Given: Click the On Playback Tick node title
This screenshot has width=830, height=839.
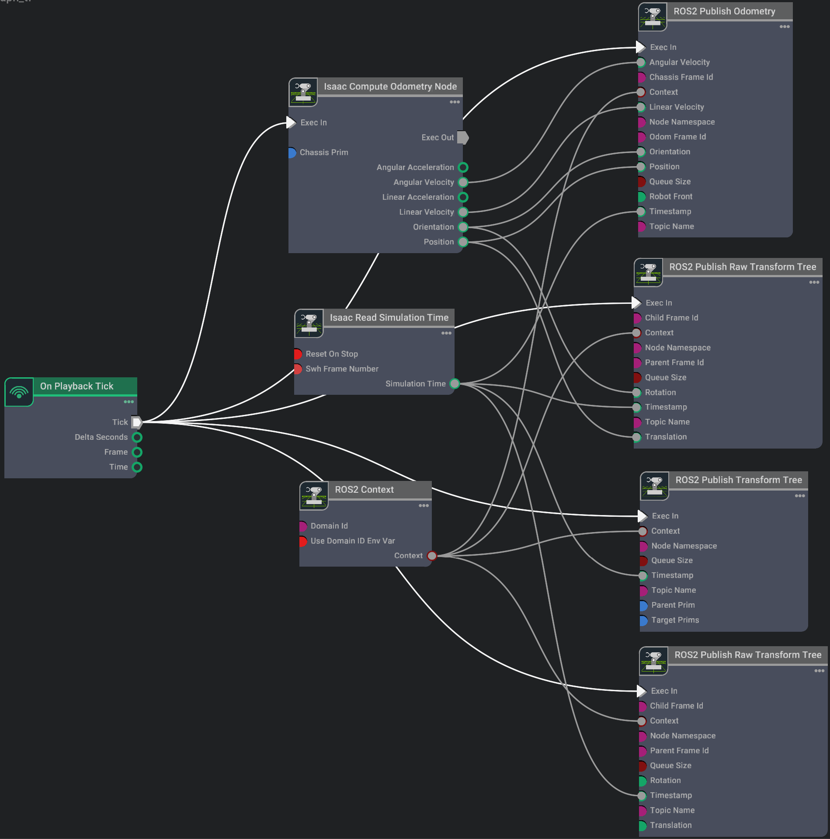Looking at the screenshot, I should (x=76, y=386).
